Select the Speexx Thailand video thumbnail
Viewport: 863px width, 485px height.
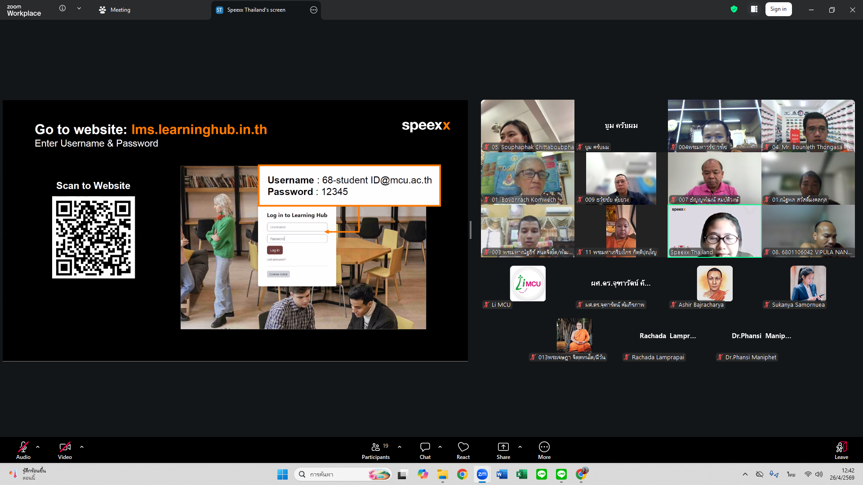point(714,231)
